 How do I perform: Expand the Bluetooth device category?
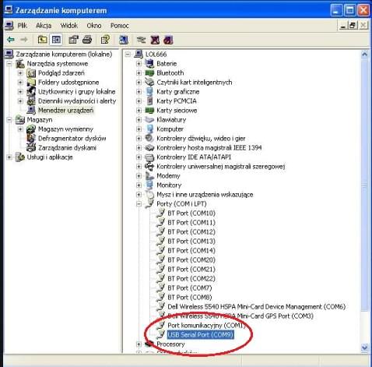(x=139, y=73)
